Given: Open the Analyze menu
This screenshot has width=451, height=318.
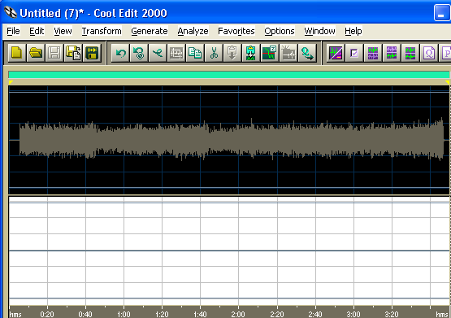Looking at the screenshot, I should tap(193, 31).
